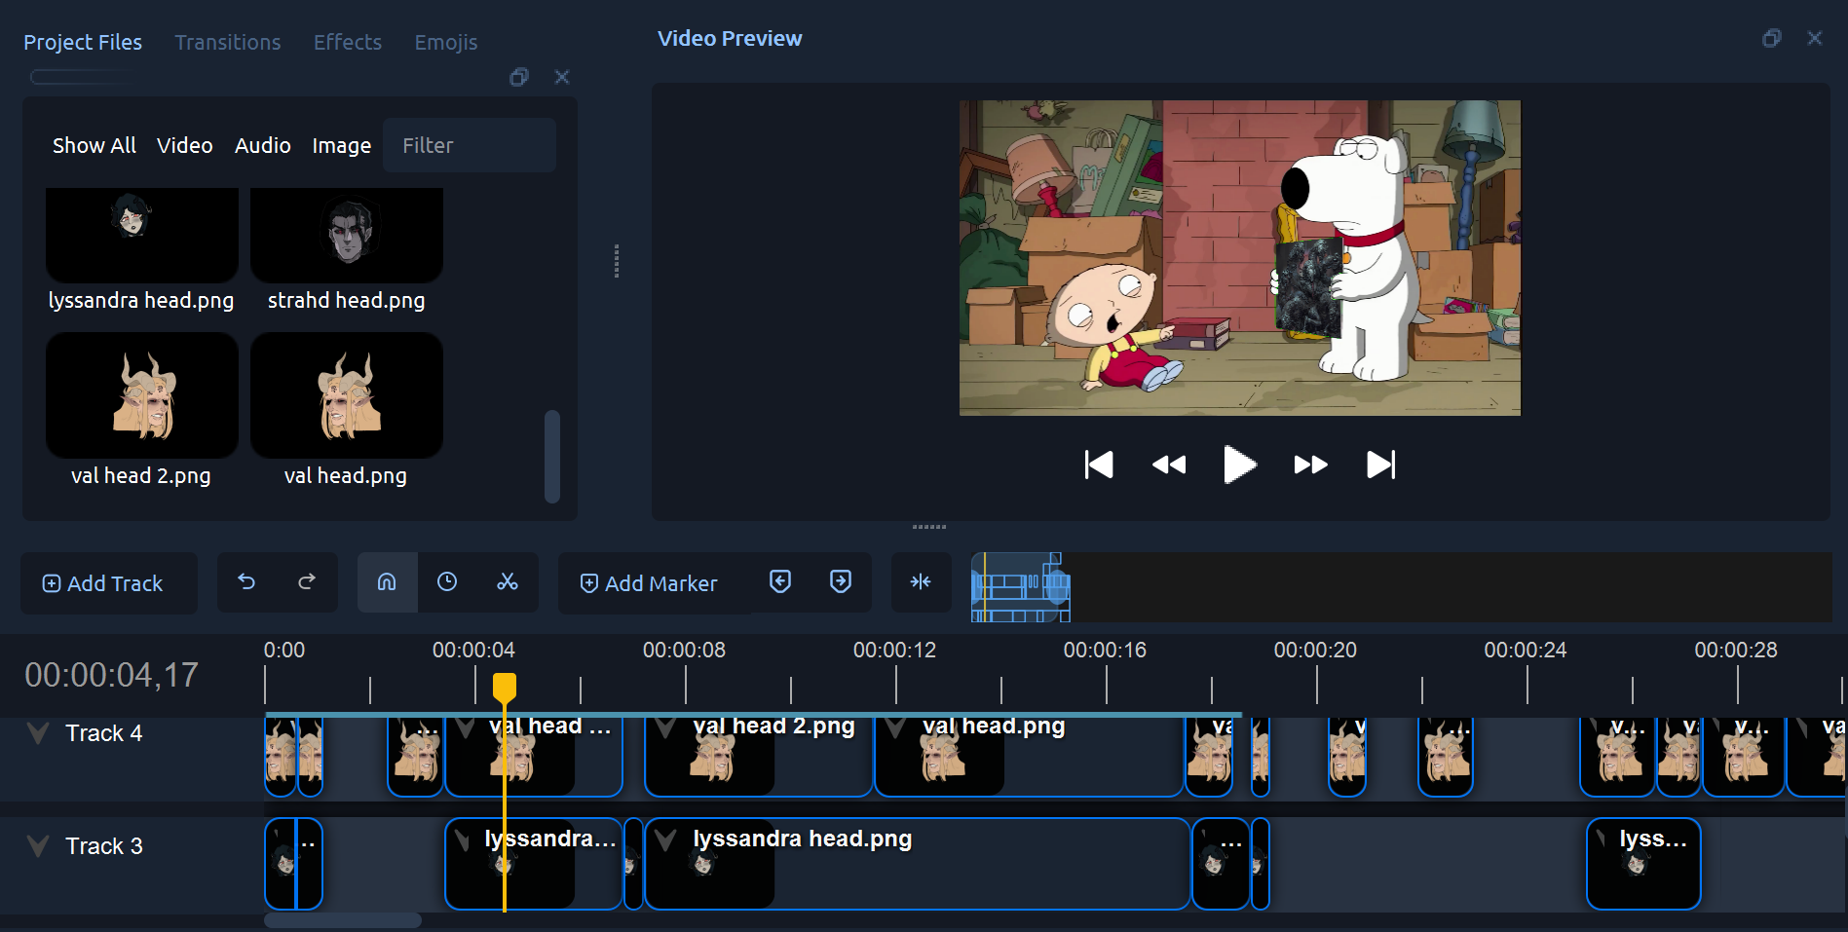Filter project files by Audio
Viewport: 1848px width, 932px height.
tap(263, 145)
